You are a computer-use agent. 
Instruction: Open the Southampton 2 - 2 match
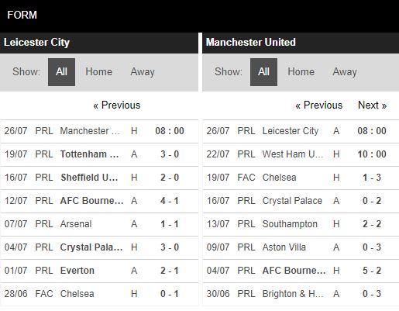pos(301,224)
